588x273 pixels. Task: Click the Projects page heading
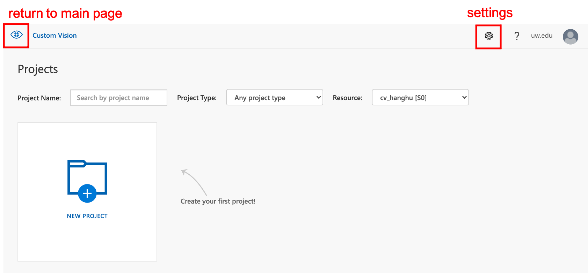[38, 69]
